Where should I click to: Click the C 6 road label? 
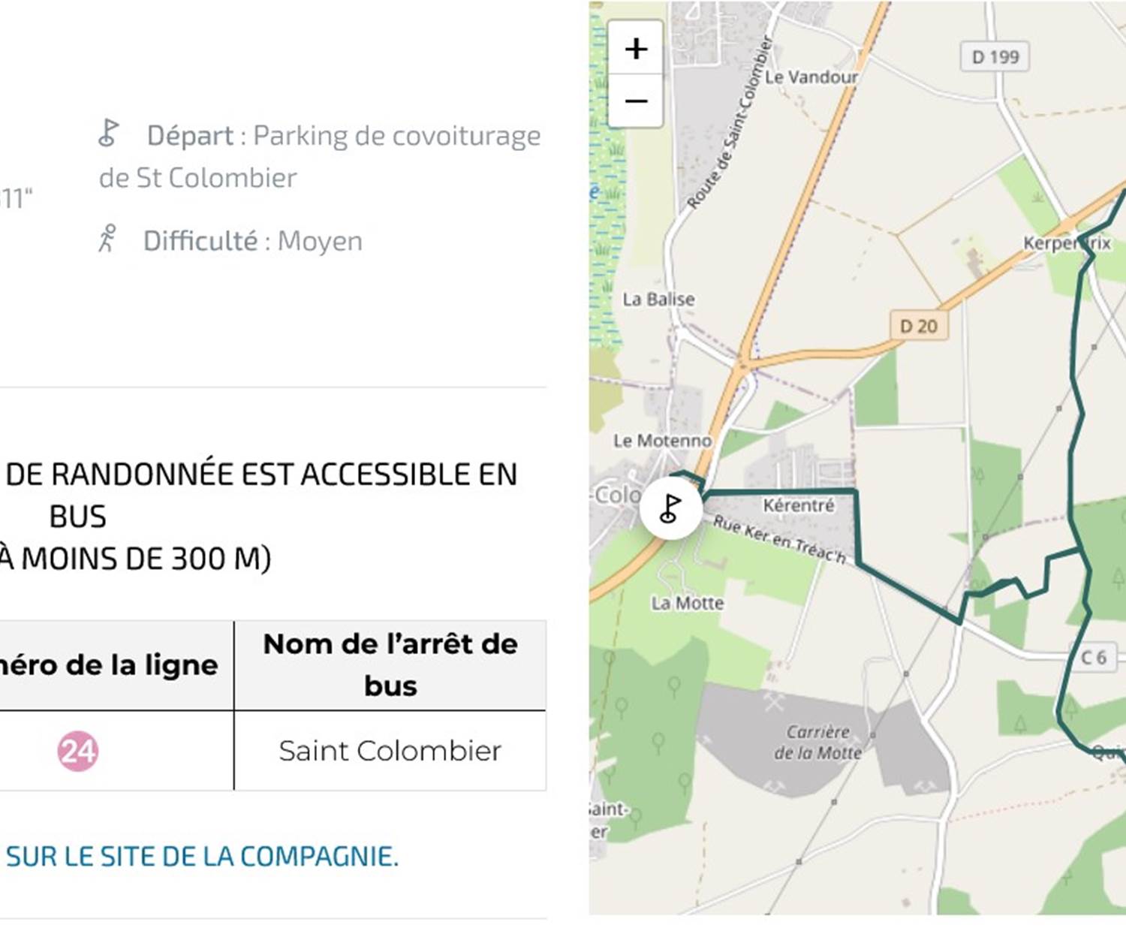1094,658
